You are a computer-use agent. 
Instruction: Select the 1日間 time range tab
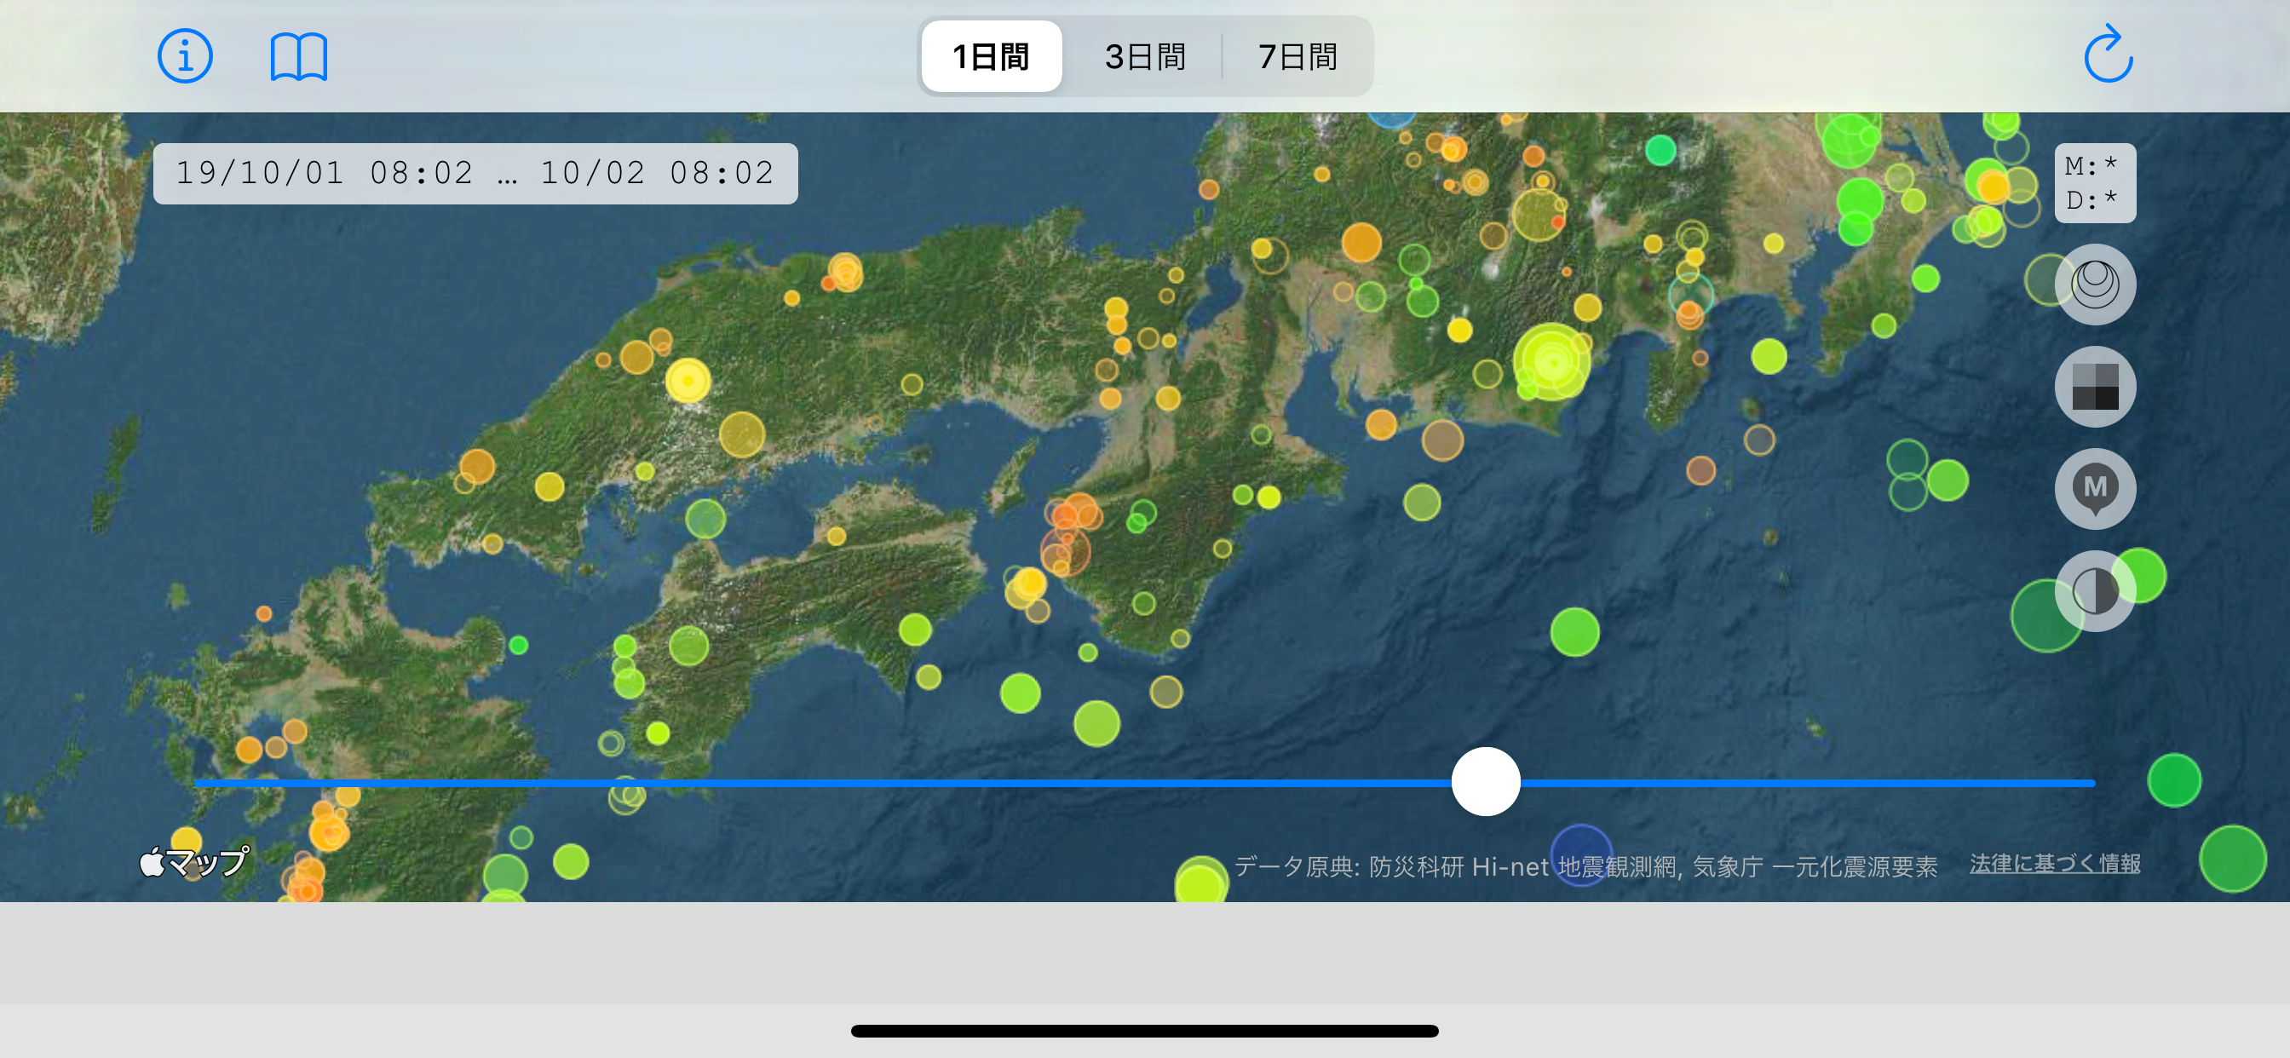pyautogui.click(x=991, y=57)
